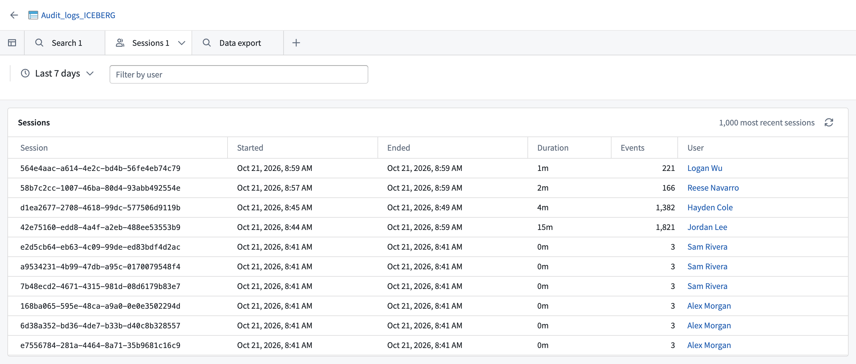Expand the Sessions 1 tab chevron
The height and width of the screenshot is (364, 856).
click(x=181, y=43)
